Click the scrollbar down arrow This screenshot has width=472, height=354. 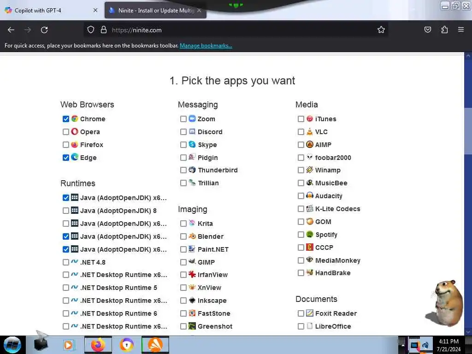(x=468, y=332)
